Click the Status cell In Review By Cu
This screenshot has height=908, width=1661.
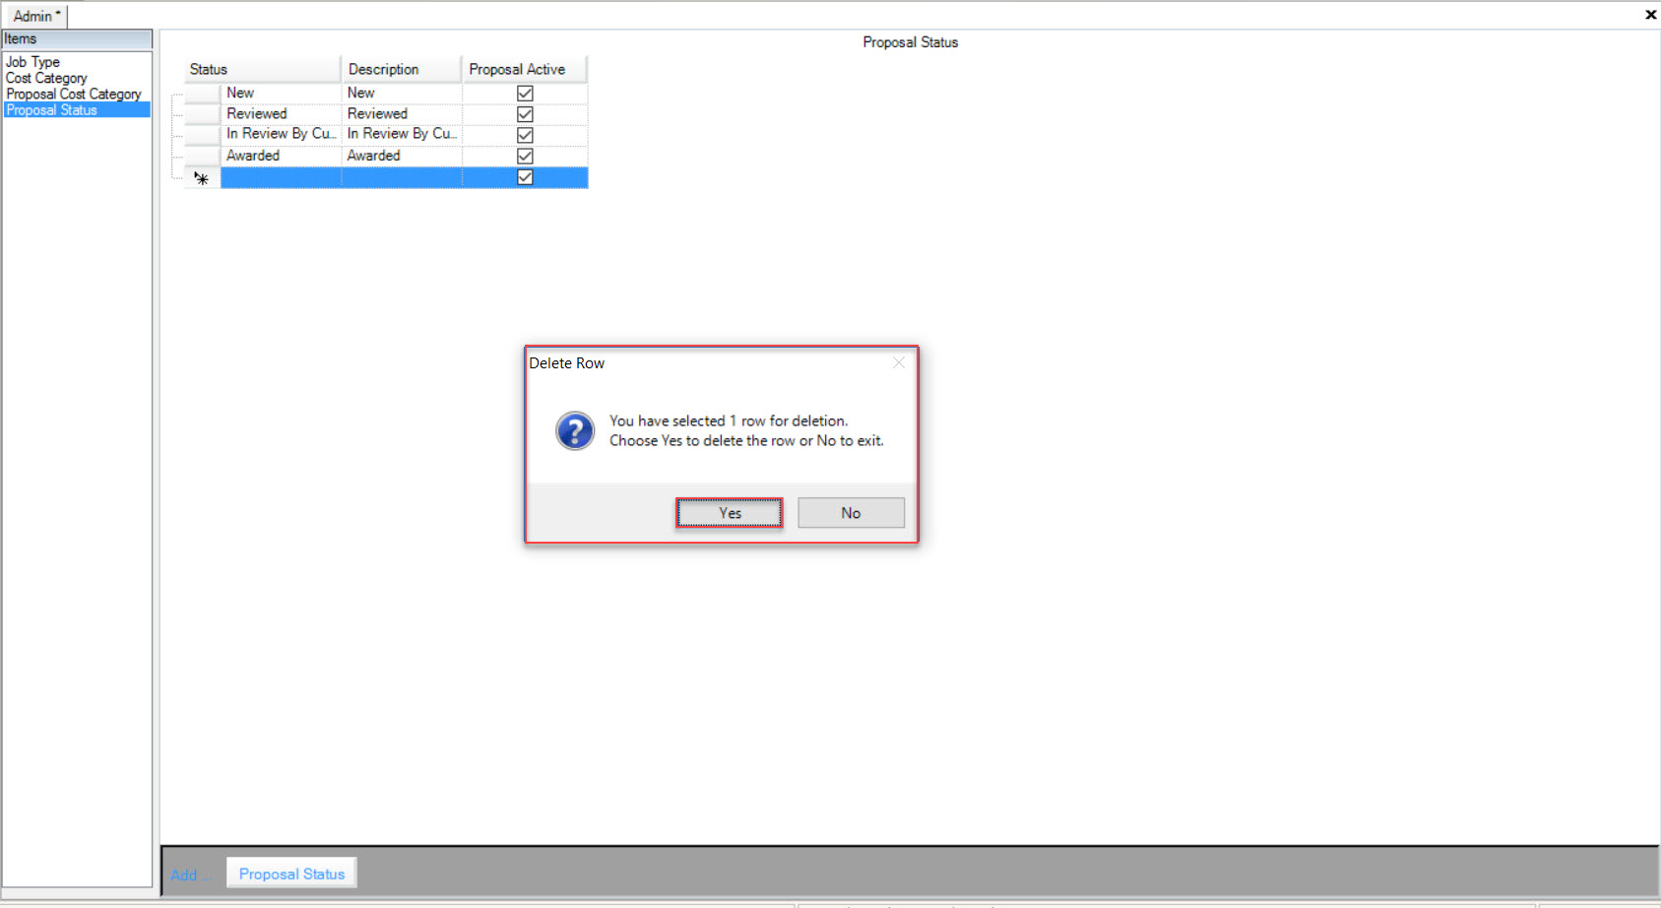point(281,135)
